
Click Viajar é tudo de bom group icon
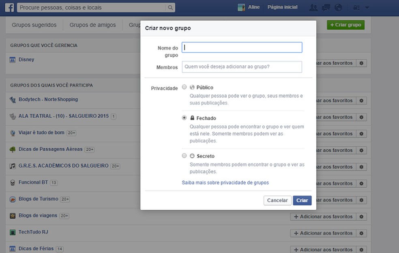click(x=13, y=133)
